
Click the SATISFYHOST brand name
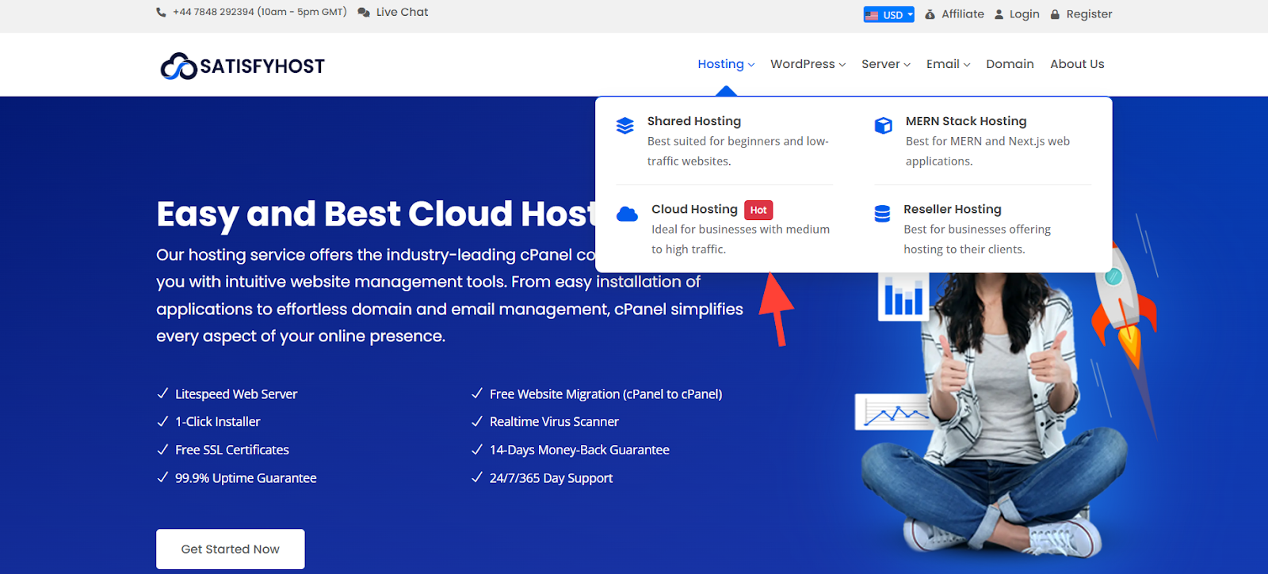[262, 67]
